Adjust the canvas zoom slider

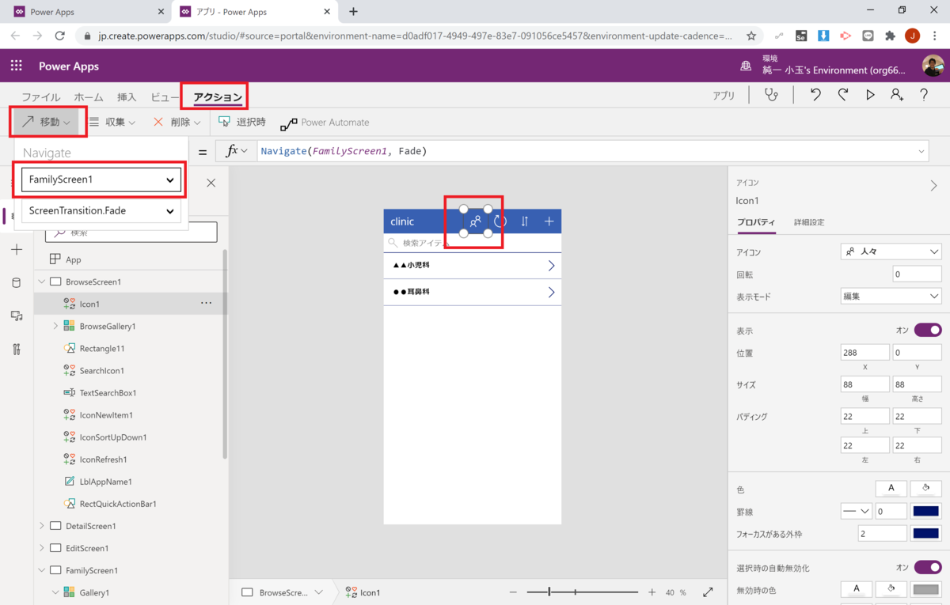583,592
